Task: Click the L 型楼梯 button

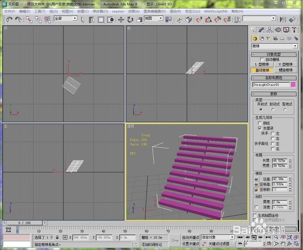Action: tap(262, 64)
